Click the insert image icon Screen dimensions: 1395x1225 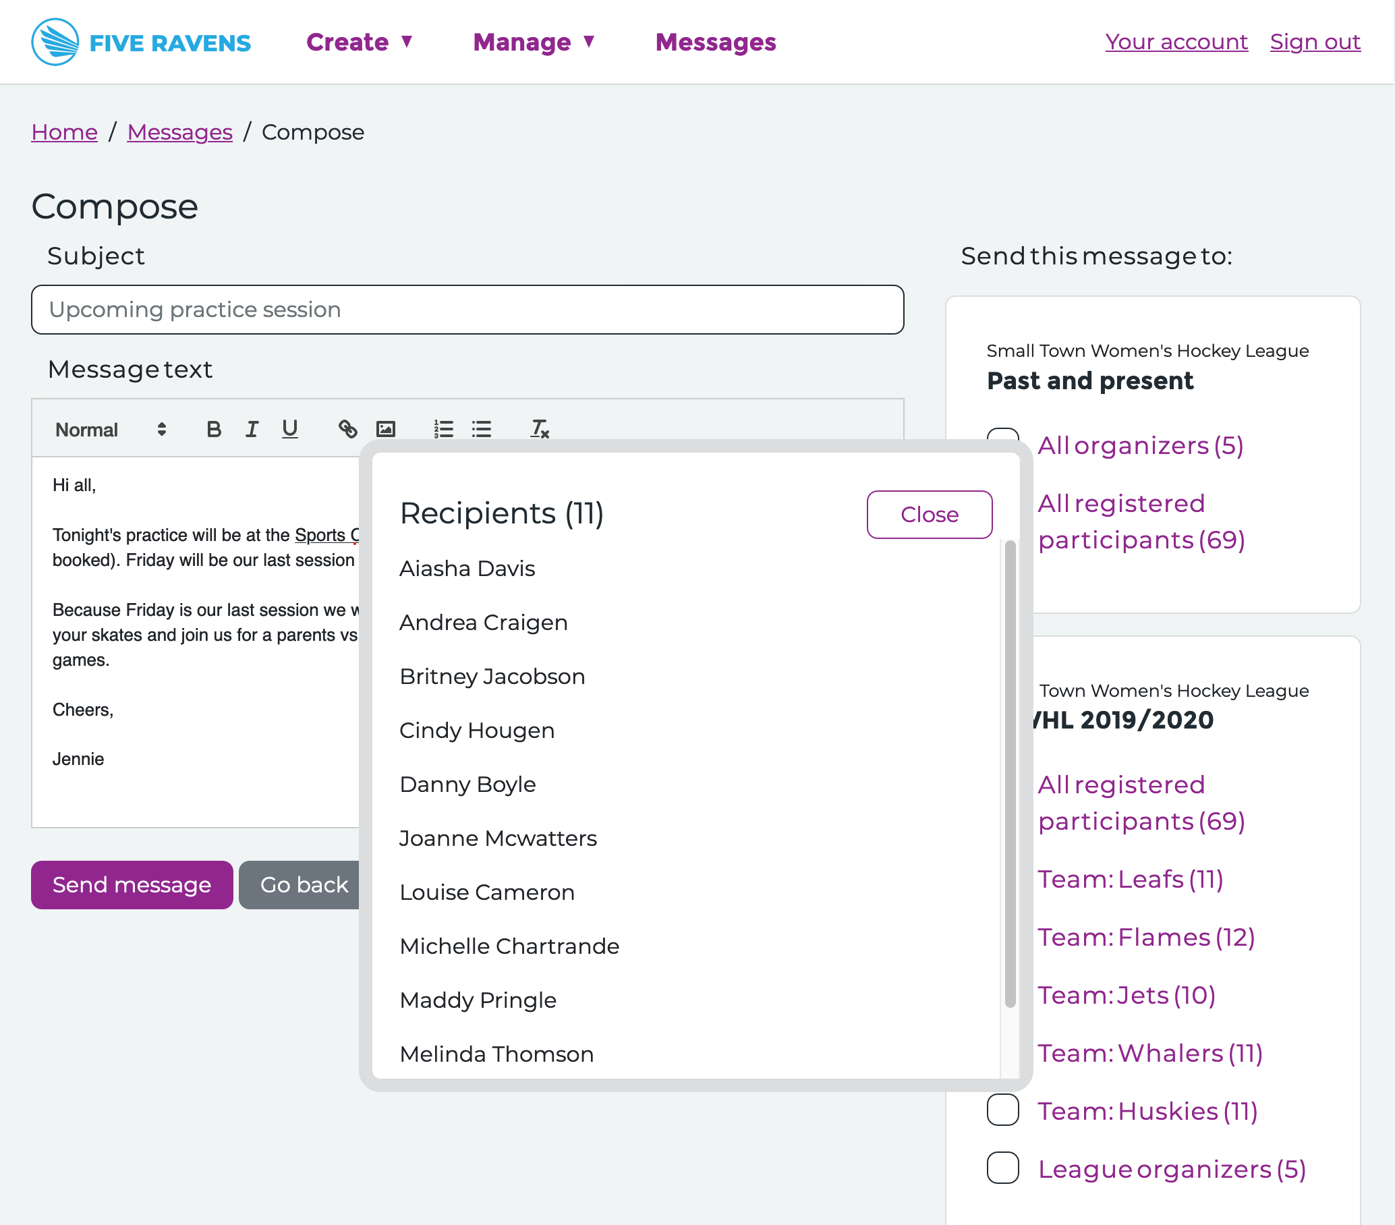(386, 429)
